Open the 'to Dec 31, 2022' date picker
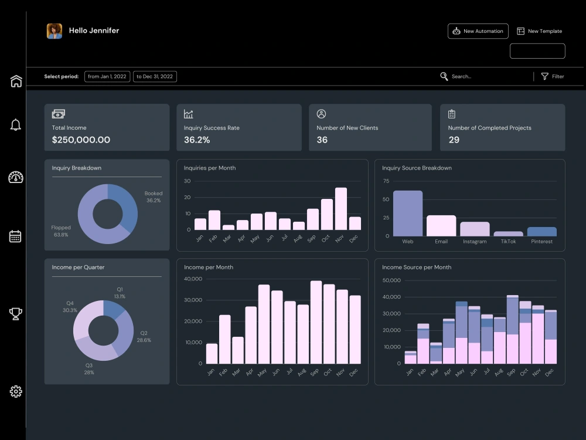Viewport: 586px width, 440px height. [155, 76]
